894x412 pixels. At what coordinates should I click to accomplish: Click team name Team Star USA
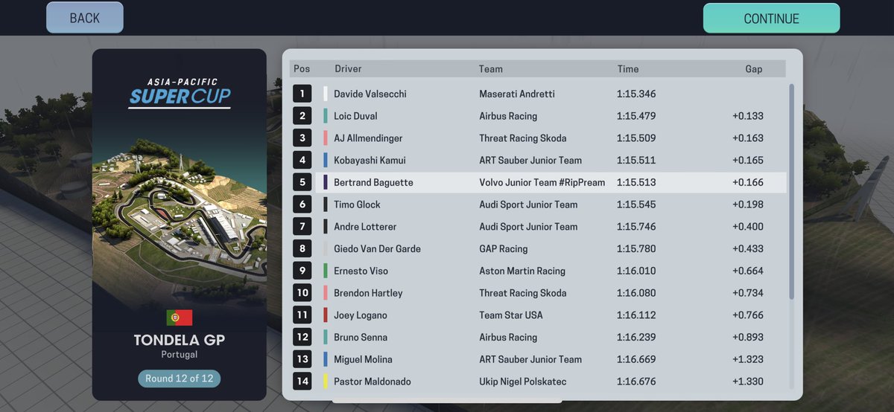(511, 315)
